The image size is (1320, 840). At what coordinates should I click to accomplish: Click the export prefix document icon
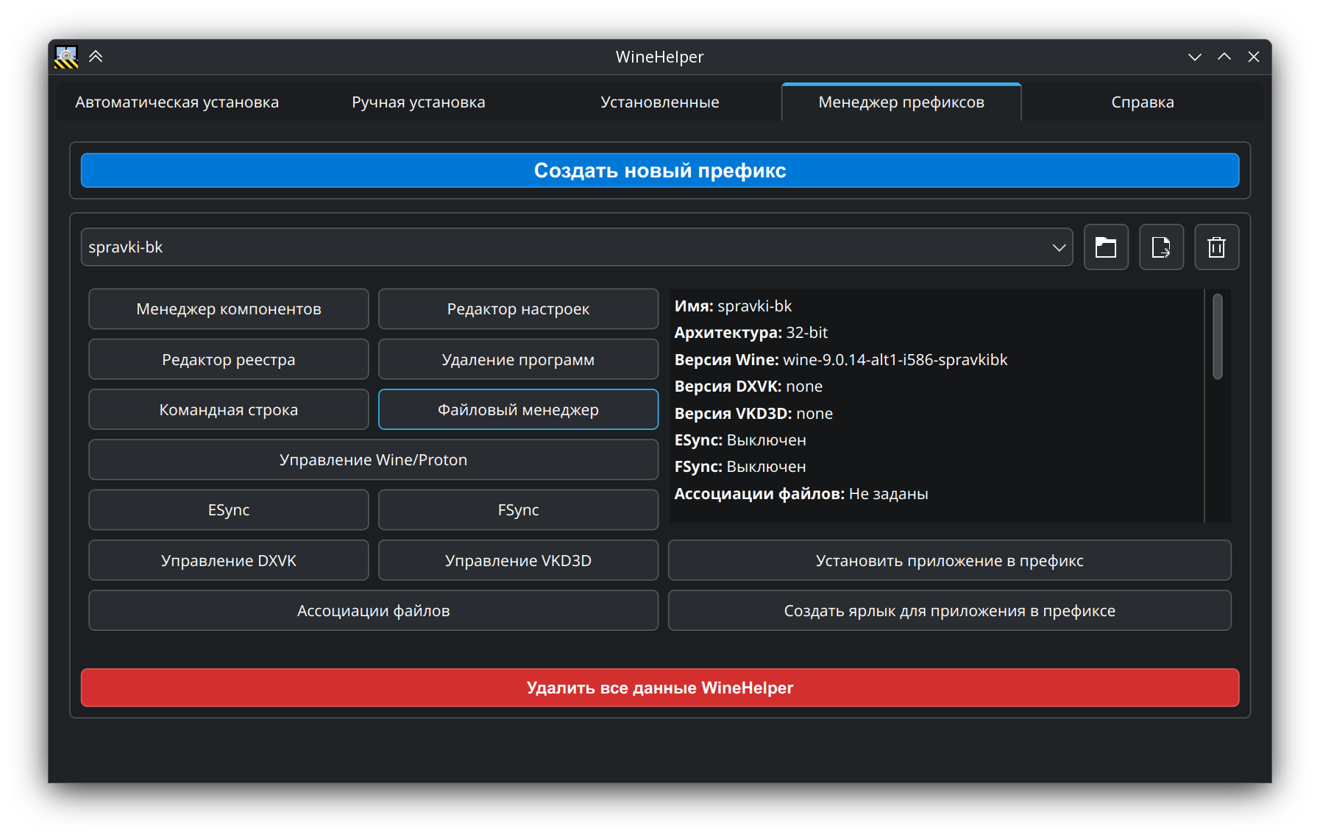(x=1161, y=247)
